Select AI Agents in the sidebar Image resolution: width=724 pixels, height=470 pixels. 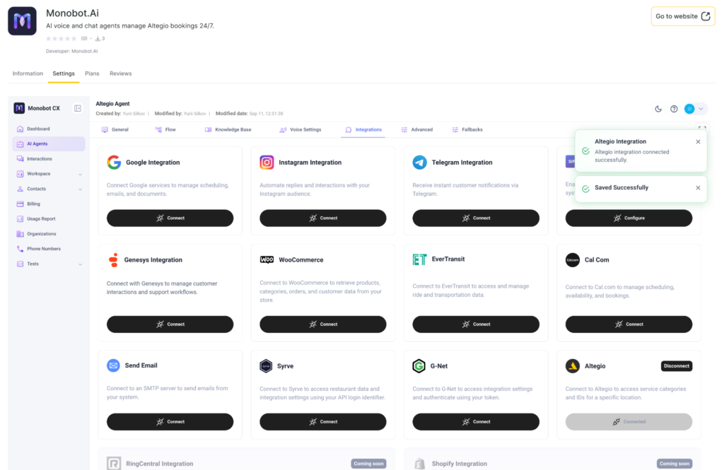[x=49, y=143]
